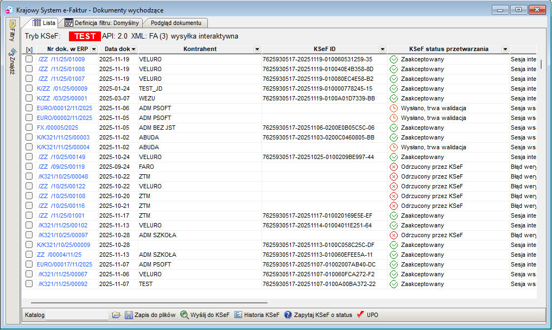Click the rejected status icon for /ZZ /10/25/00108
Viewport: 552px width, 330px height.
pos(394,196)
